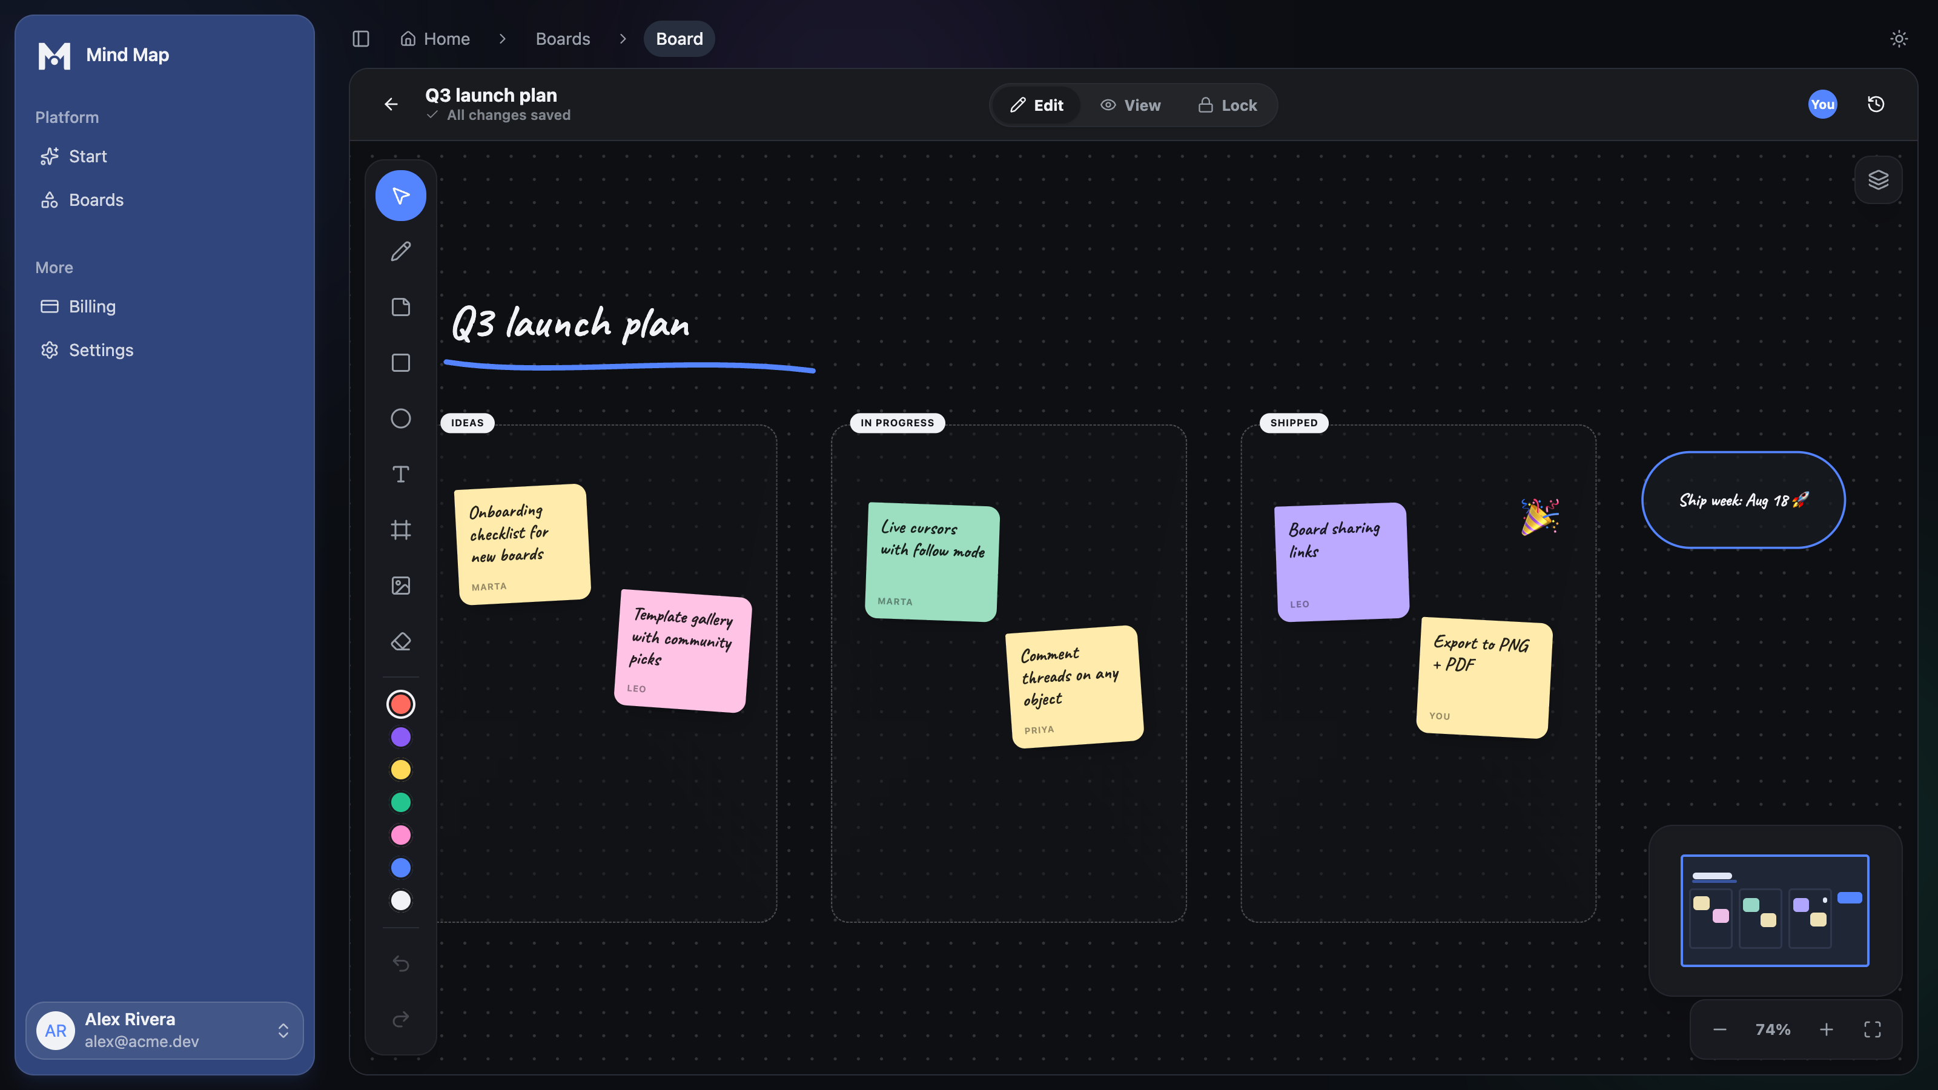Go to Boards breadcrumb
This screenshot has height=1090, width=1938.
tap(563, 38)
